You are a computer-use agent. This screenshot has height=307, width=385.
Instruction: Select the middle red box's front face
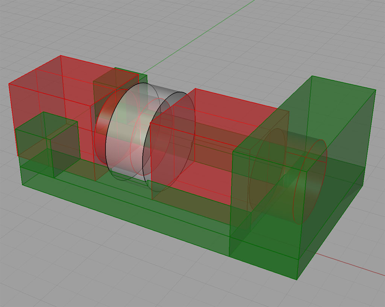click(x=191, y=162)
